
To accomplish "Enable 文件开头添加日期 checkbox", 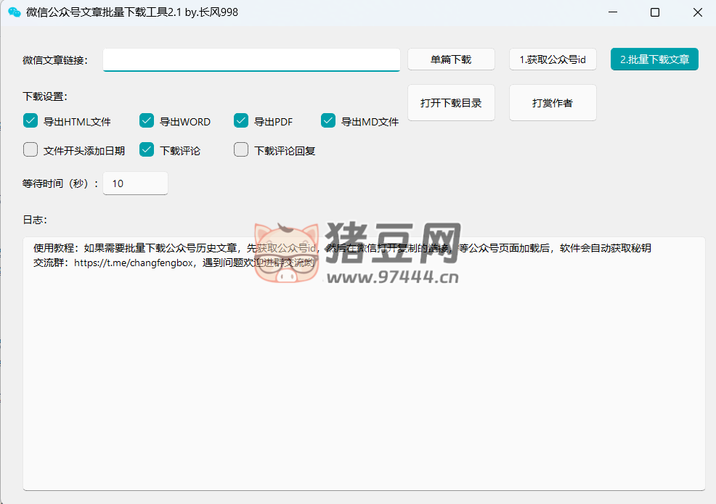I will pos(30,150).
